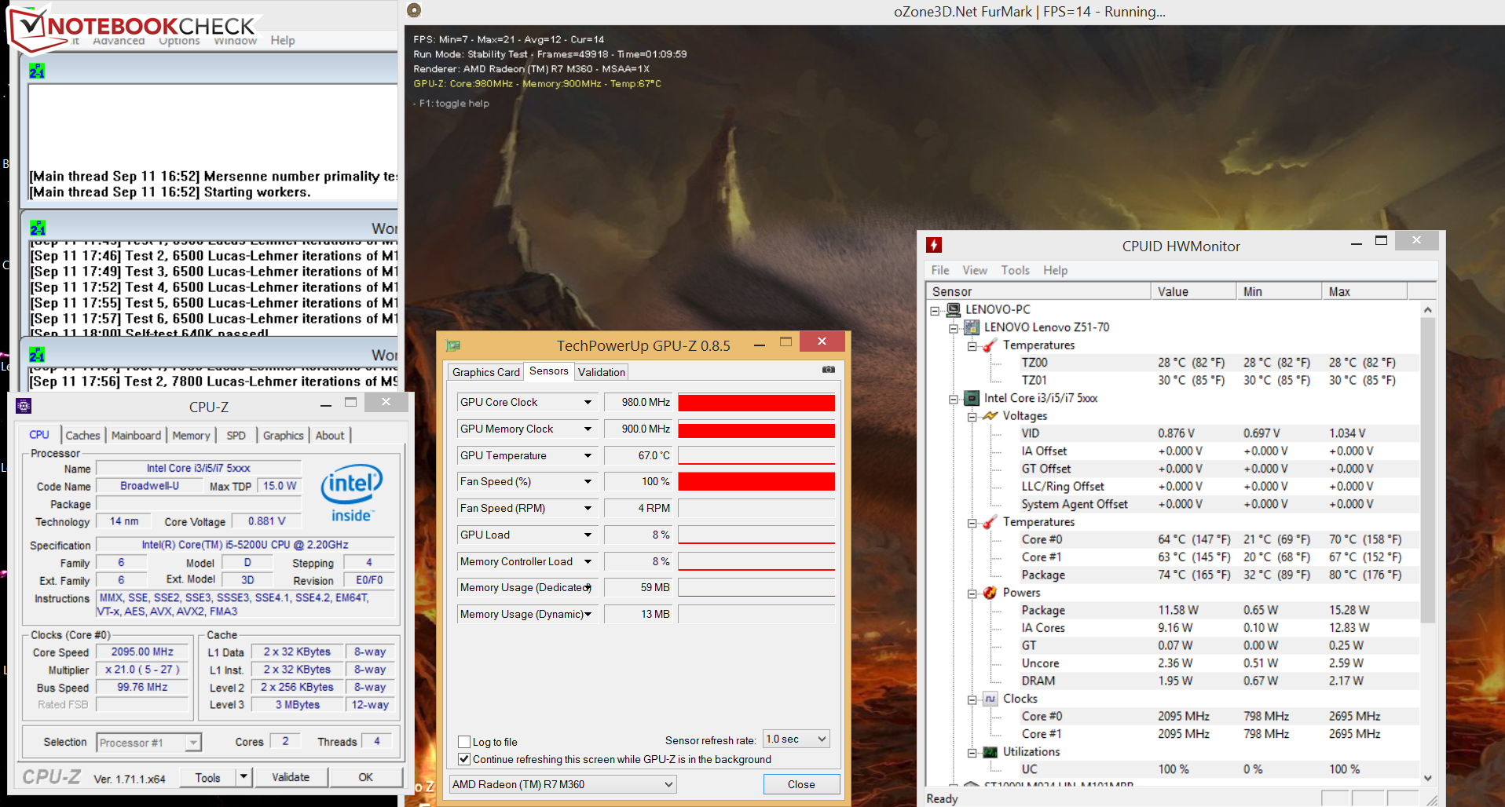
Task: Click the LENOVO-PC computer icon in HWMonitor
Action: pos(954,309)
